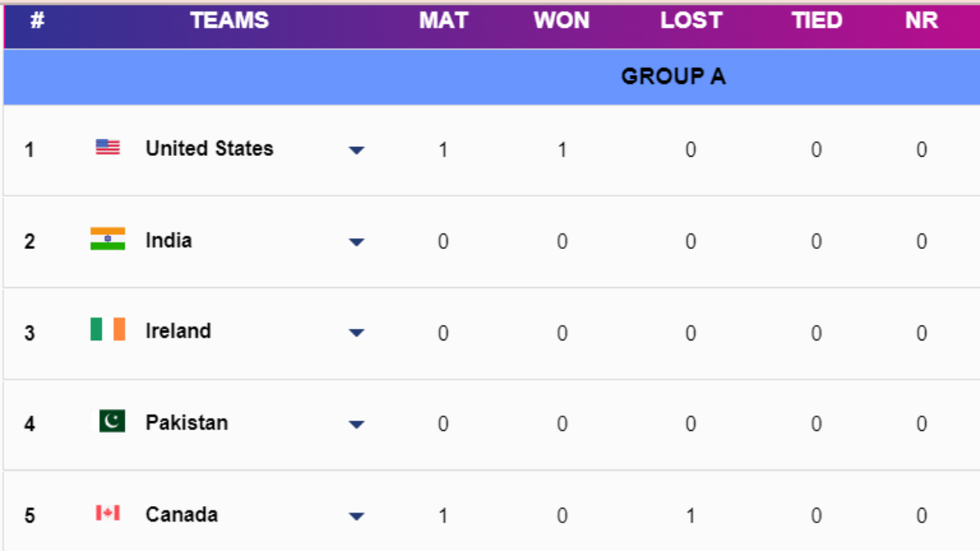Sort by the WON column header
Screen dimensions: 980x551
pyautogui.click(x=562, y=21)
